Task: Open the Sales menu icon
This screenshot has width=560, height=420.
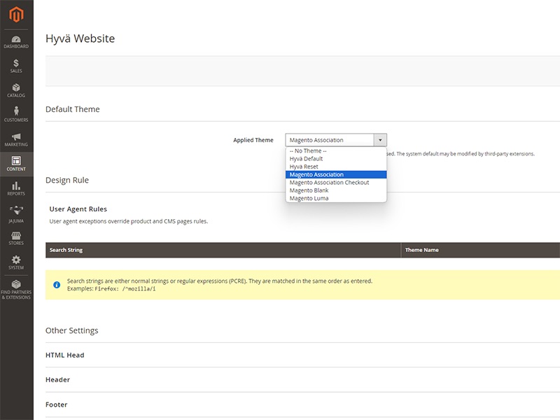Action: [x=16, y=66]
